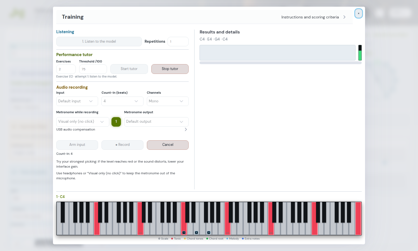Click the Threshold /100 field

tap(93, 69)
